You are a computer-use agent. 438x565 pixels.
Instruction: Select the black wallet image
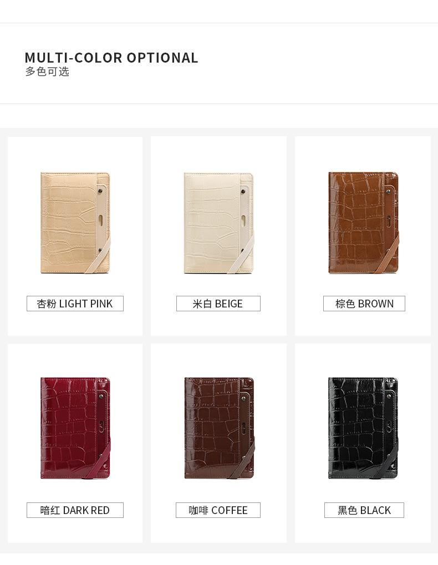(x=363, y=428)
